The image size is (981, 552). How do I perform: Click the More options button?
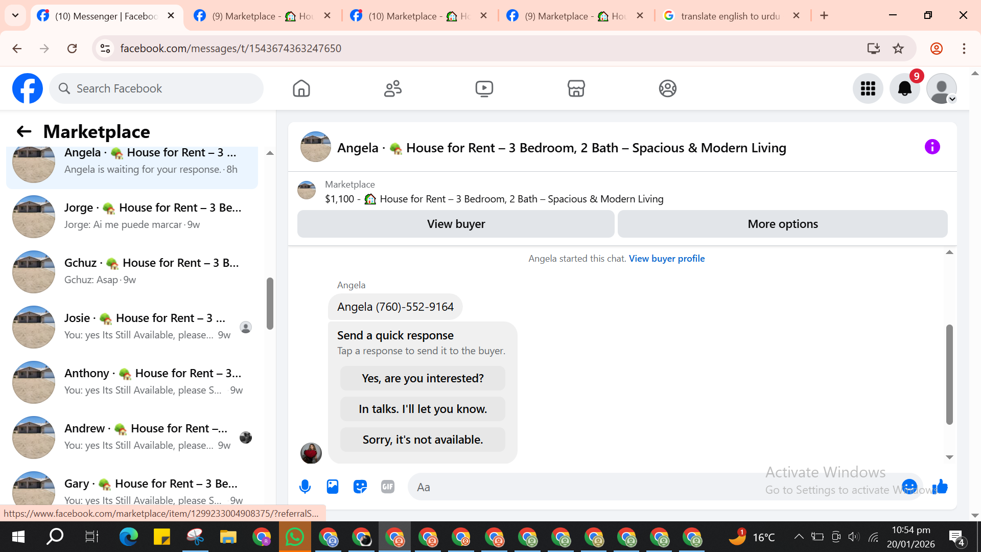[783, 224]
